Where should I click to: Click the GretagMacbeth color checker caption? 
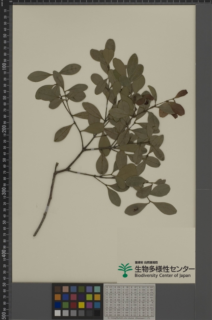[x=129, y=318]
